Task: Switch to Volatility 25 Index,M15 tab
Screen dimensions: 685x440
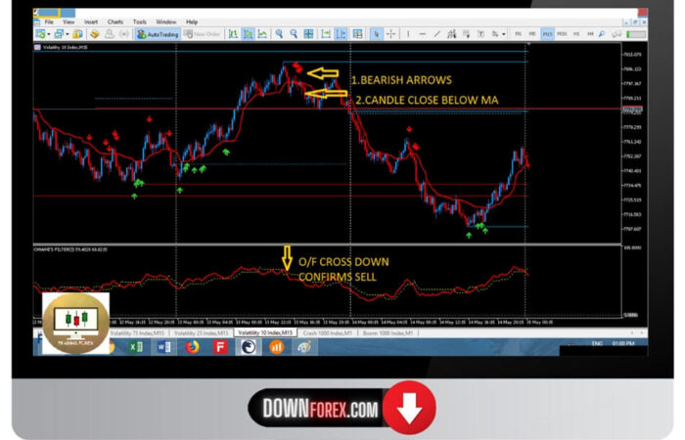Action: pyautogui.click(x=201, y=333)
